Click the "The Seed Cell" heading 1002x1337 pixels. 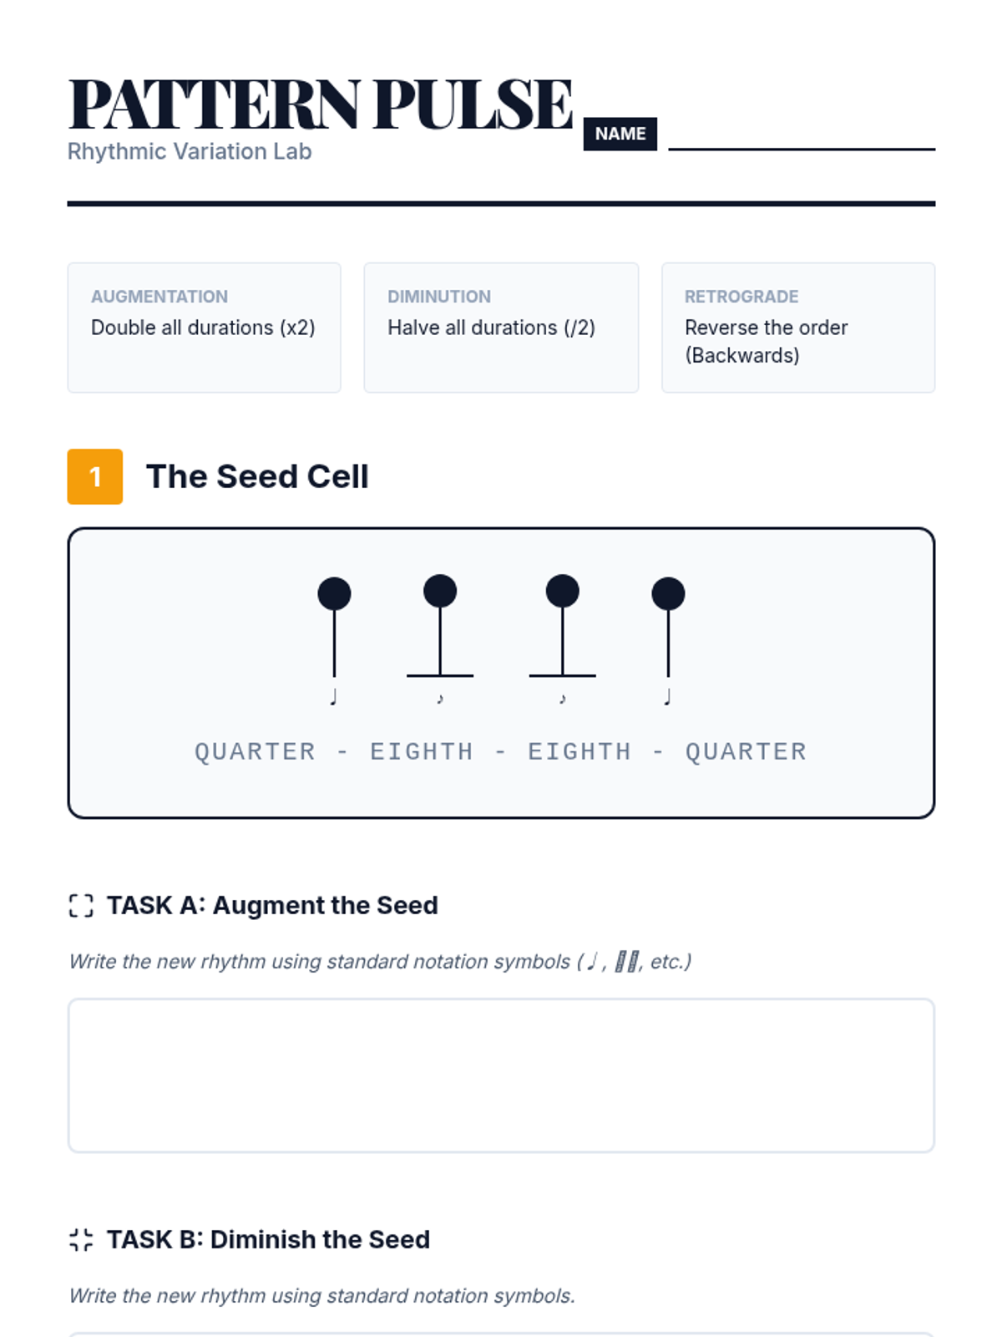tap(257, 476)
